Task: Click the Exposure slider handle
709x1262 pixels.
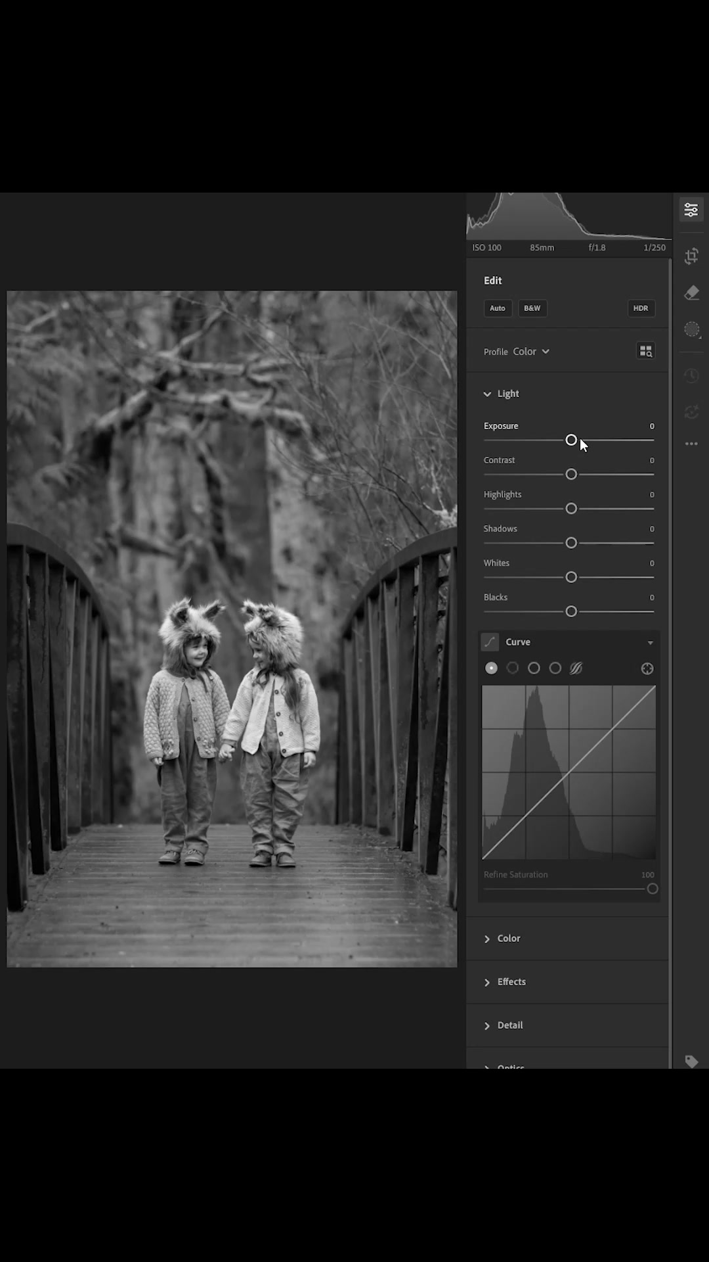Action: (571, 440)
